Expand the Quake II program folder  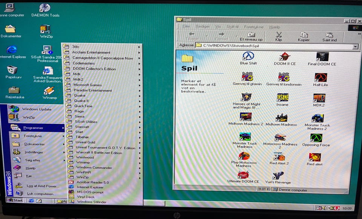point(103,100)
